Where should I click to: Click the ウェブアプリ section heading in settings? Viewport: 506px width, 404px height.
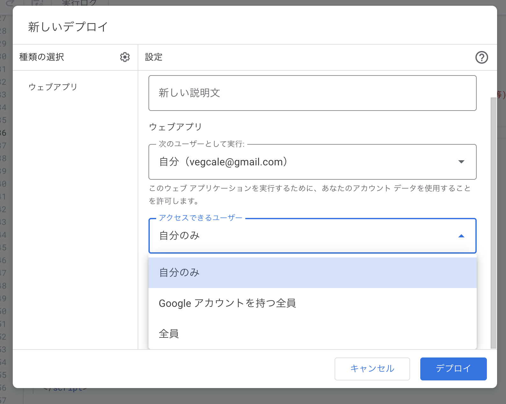[x=175, y=127]
